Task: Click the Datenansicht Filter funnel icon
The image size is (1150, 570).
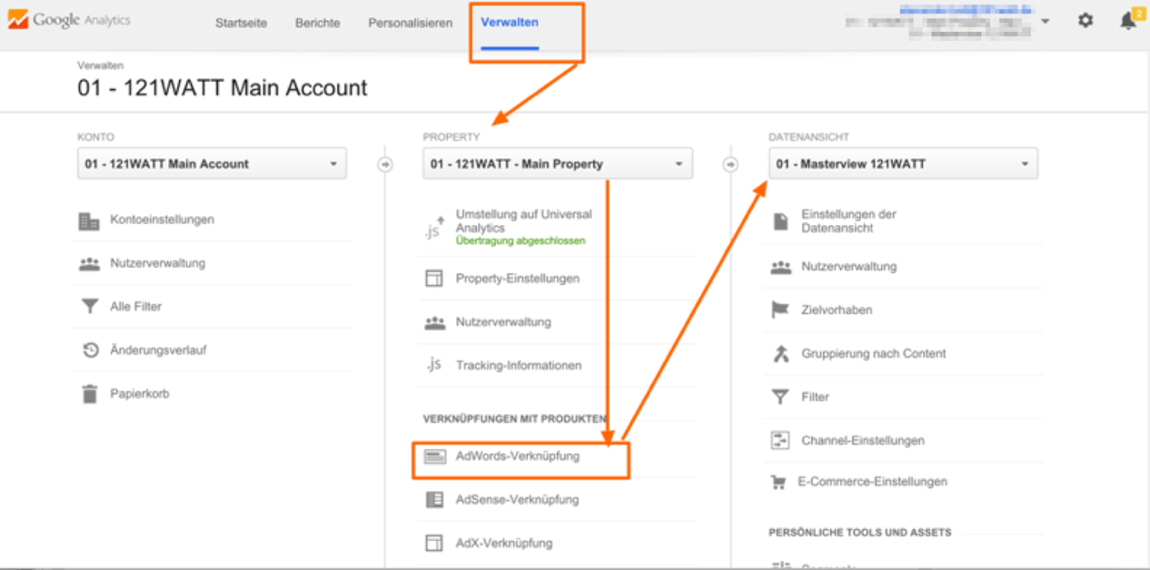Action: [780, 398]
